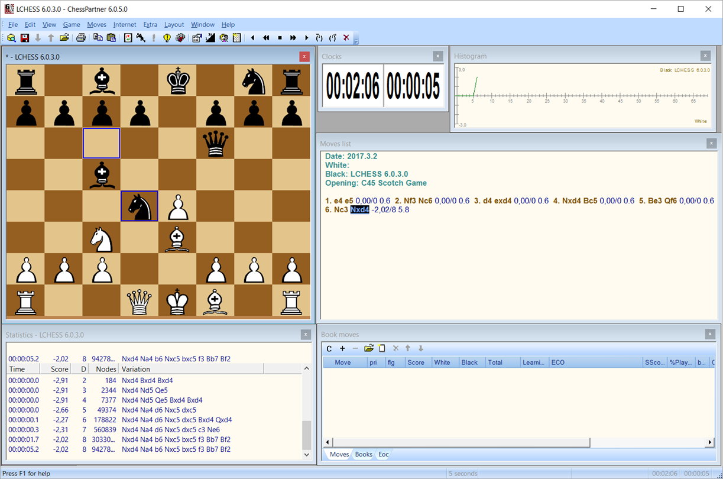This screenshot has height=479, width=723.
Task: Click the white bishop on e3
Action: (x=177, y=237)
